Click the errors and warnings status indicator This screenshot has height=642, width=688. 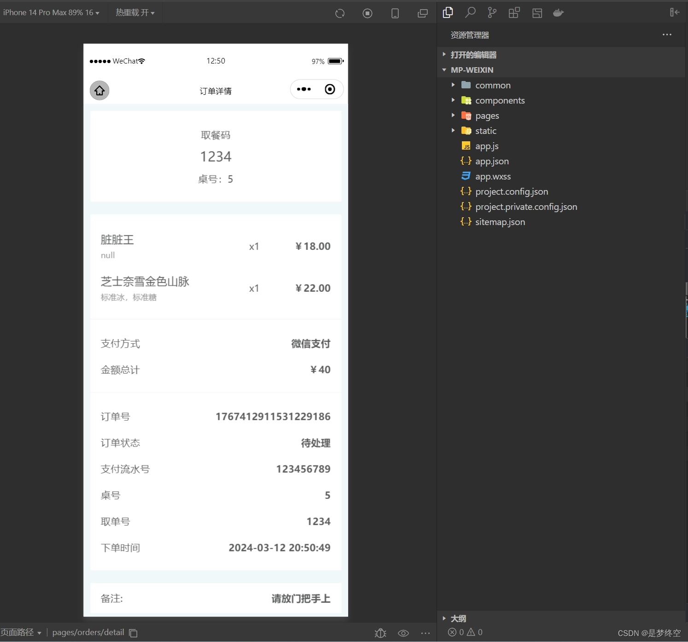(465, 632)
